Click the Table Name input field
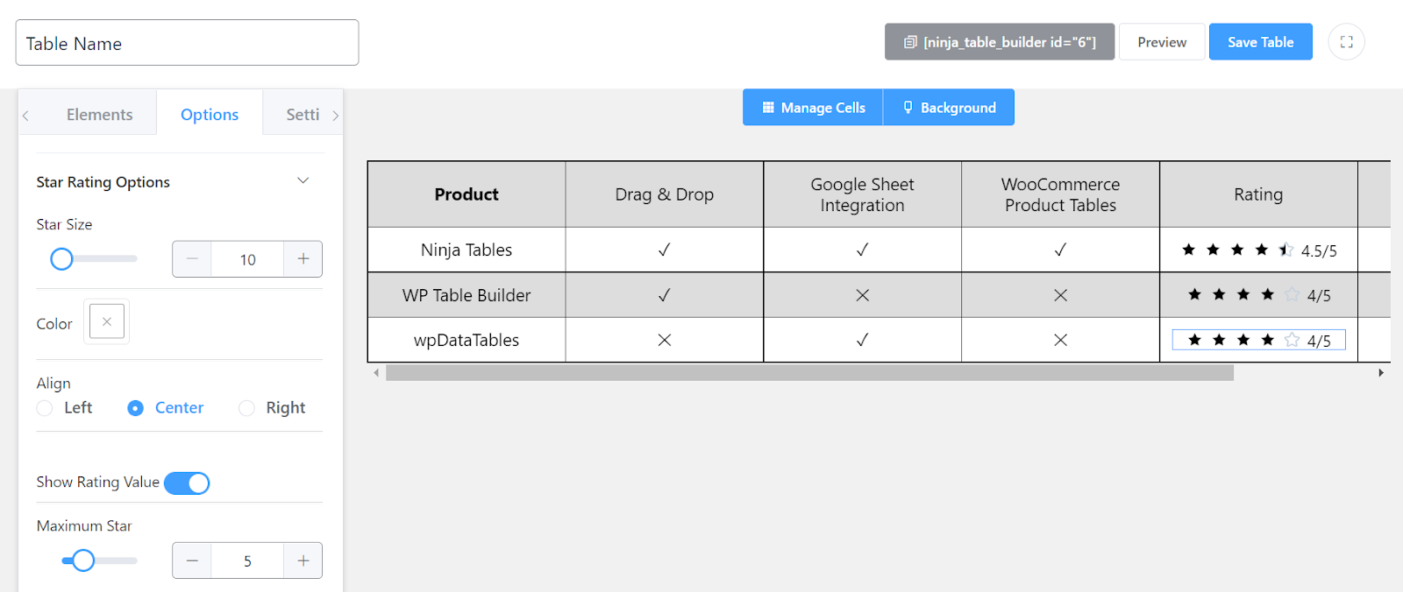 187,43
